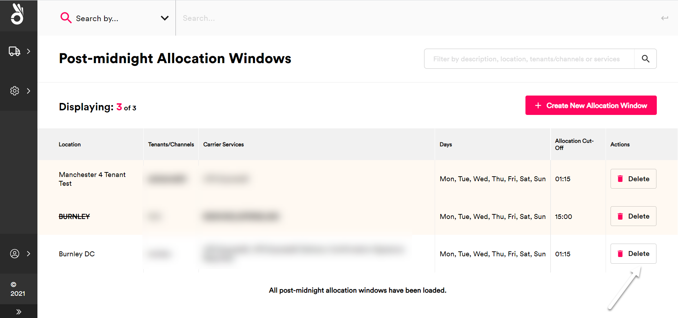The width and height of the screenshot is (678, 318).
Task: Click the pink search magnifier icon
Action: point(66,18)
